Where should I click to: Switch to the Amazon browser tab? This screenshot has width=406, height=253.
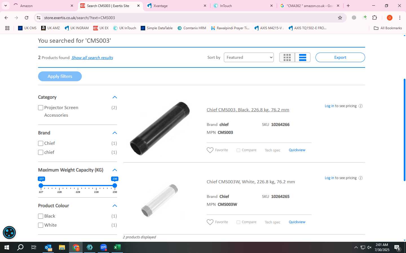coord(44,6)
